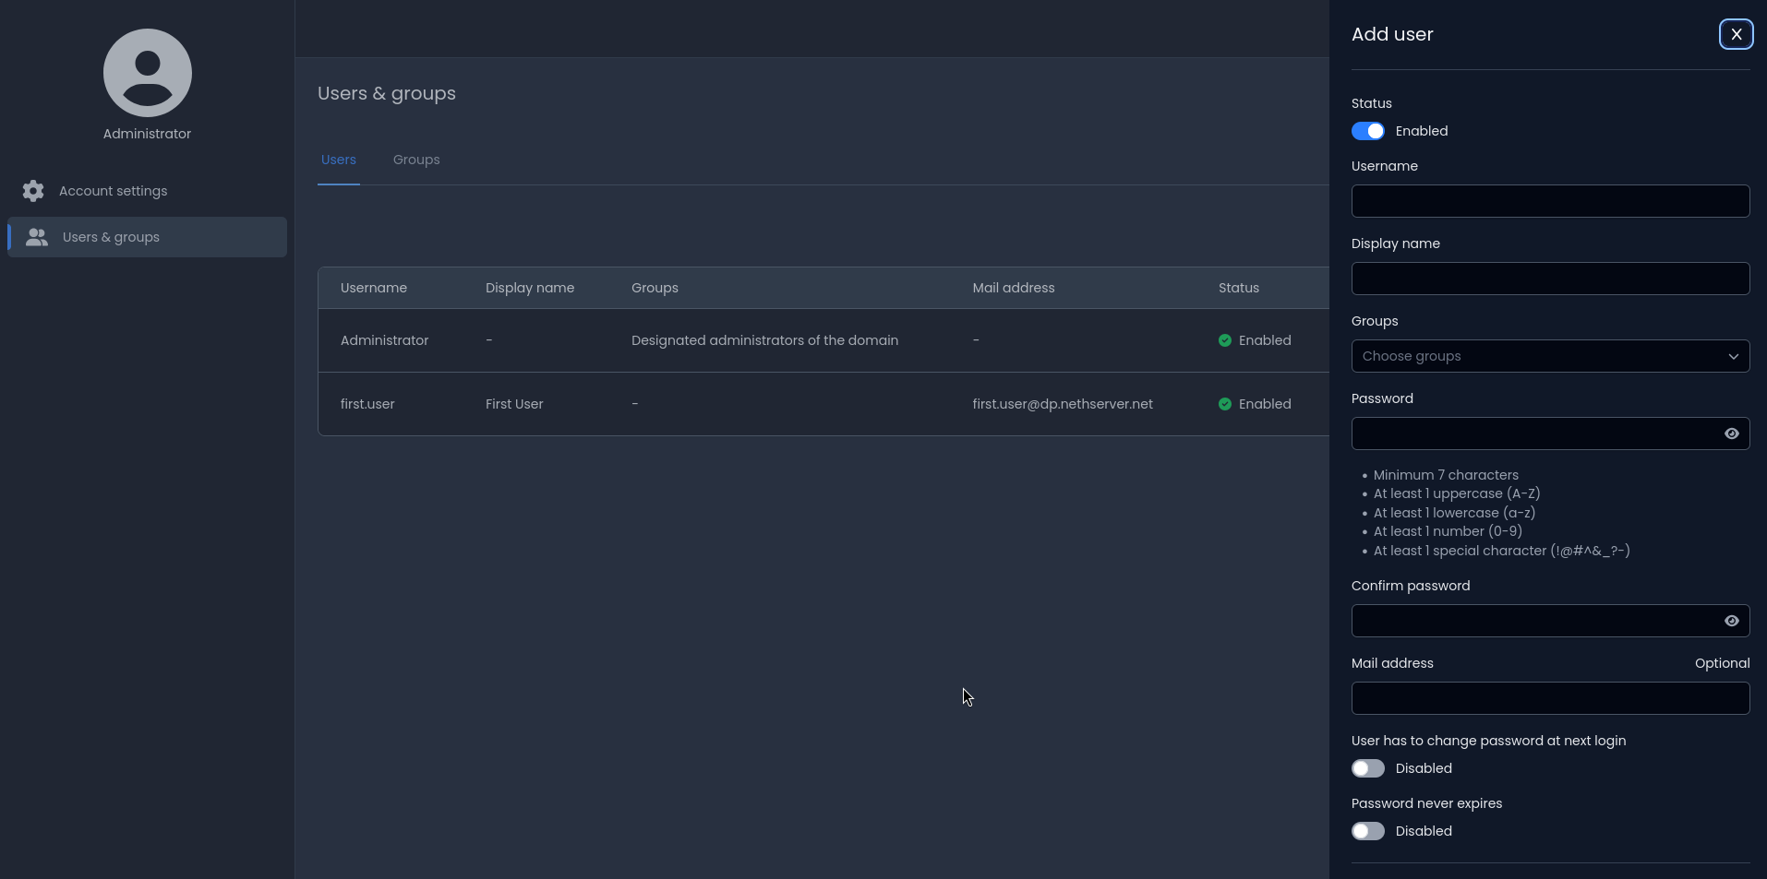Open Account settings in sidebar
Screen dimensions: 1767x879
coord(114,191)
